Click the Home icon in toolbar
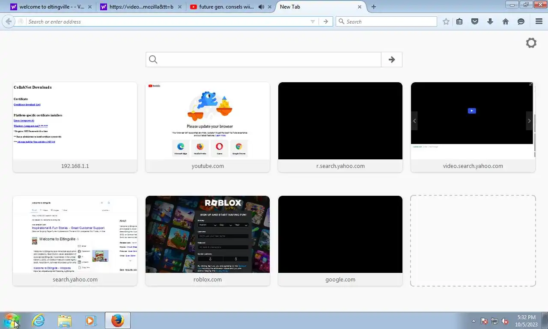Viewport: 548px width, 329px height. [x=506, y=21]
